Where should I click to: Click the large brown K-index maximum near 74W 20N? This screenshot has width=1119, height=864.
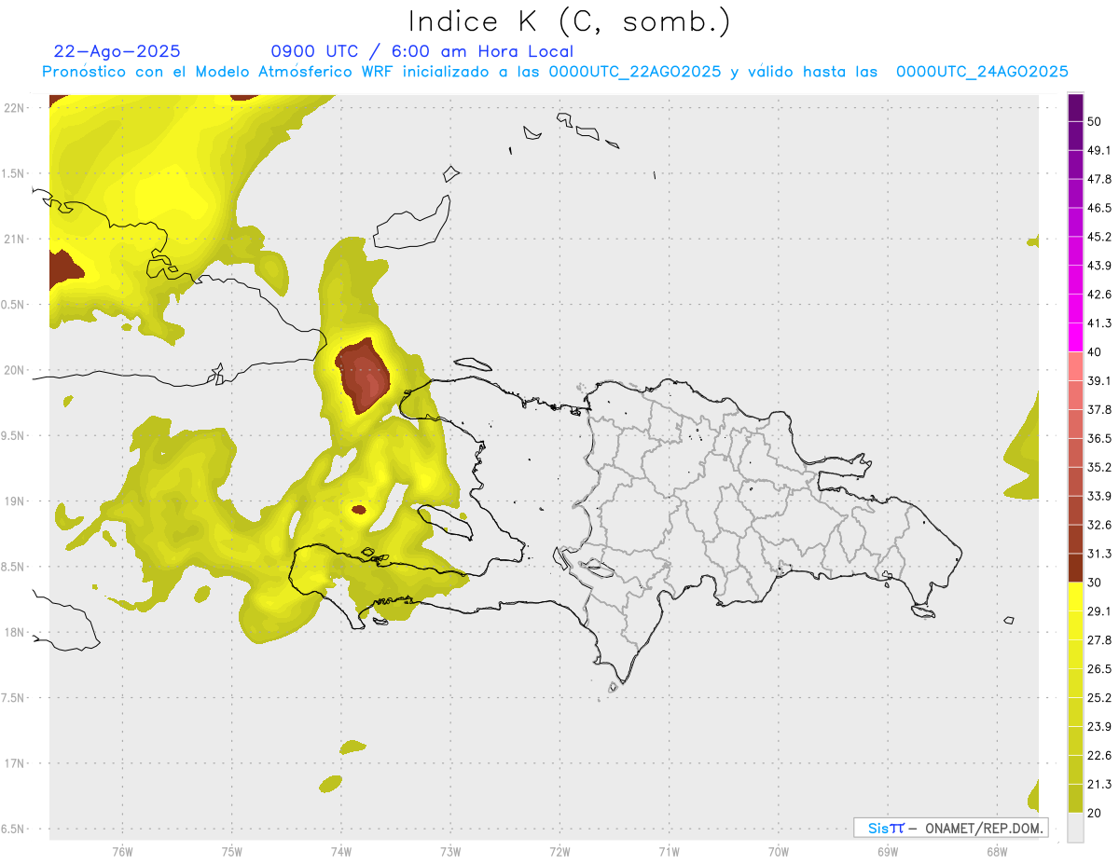tap(364, 376)
